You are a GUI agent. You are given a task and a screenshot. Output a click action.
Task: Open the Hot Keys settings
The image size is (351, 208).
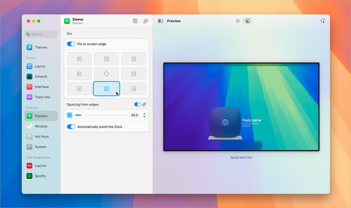click(41, 137)
